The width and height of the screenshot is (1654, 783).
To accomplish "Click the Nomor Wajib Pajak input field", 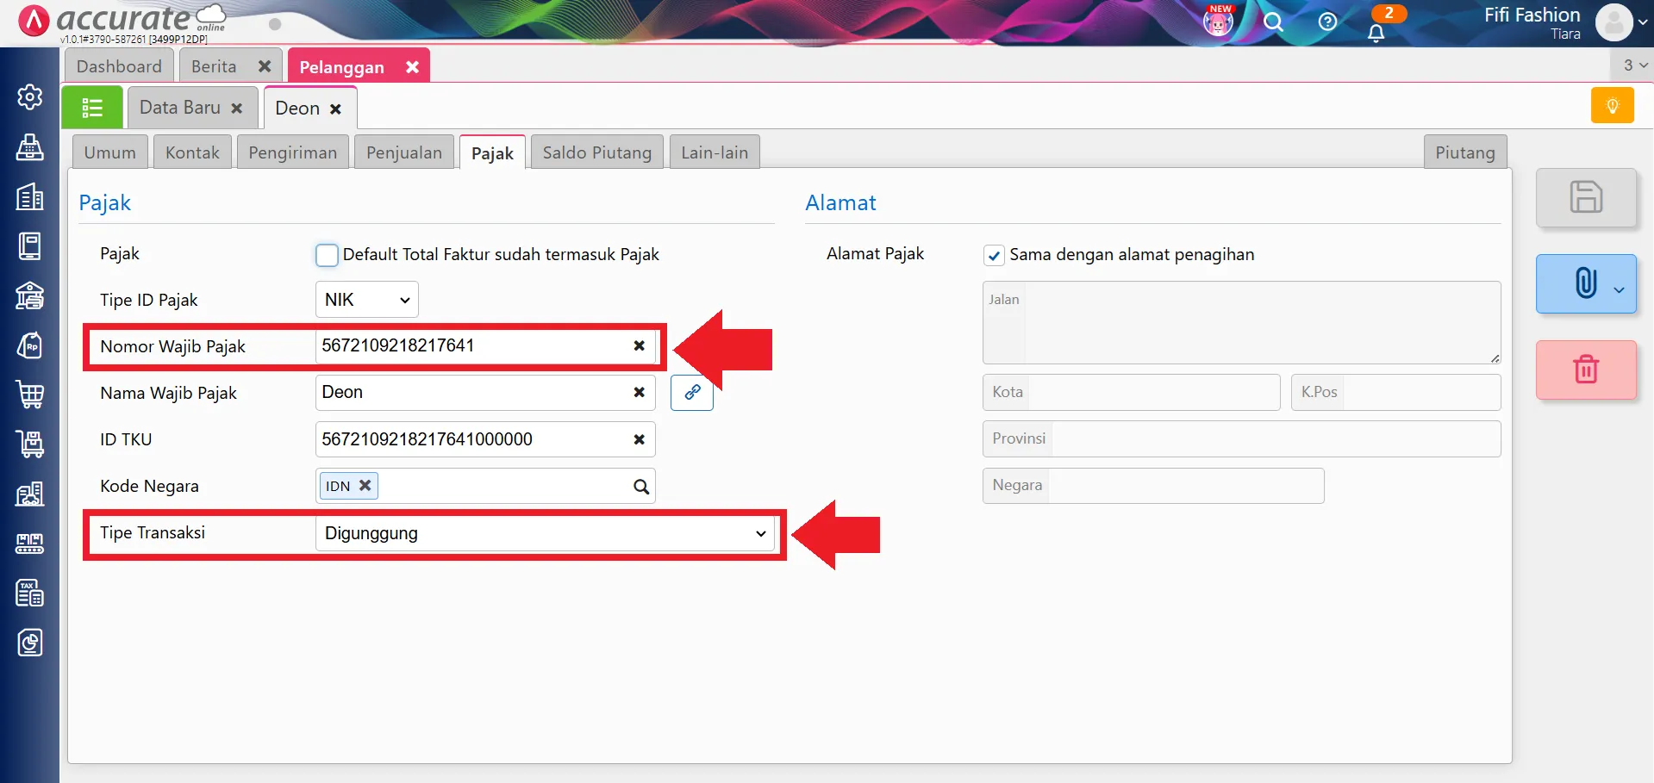I will point(485,345).
